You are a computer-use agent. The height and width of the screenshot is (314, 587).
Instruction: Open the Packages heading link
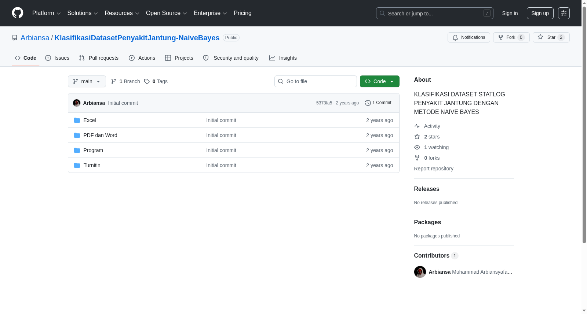[x=427, y=222]
